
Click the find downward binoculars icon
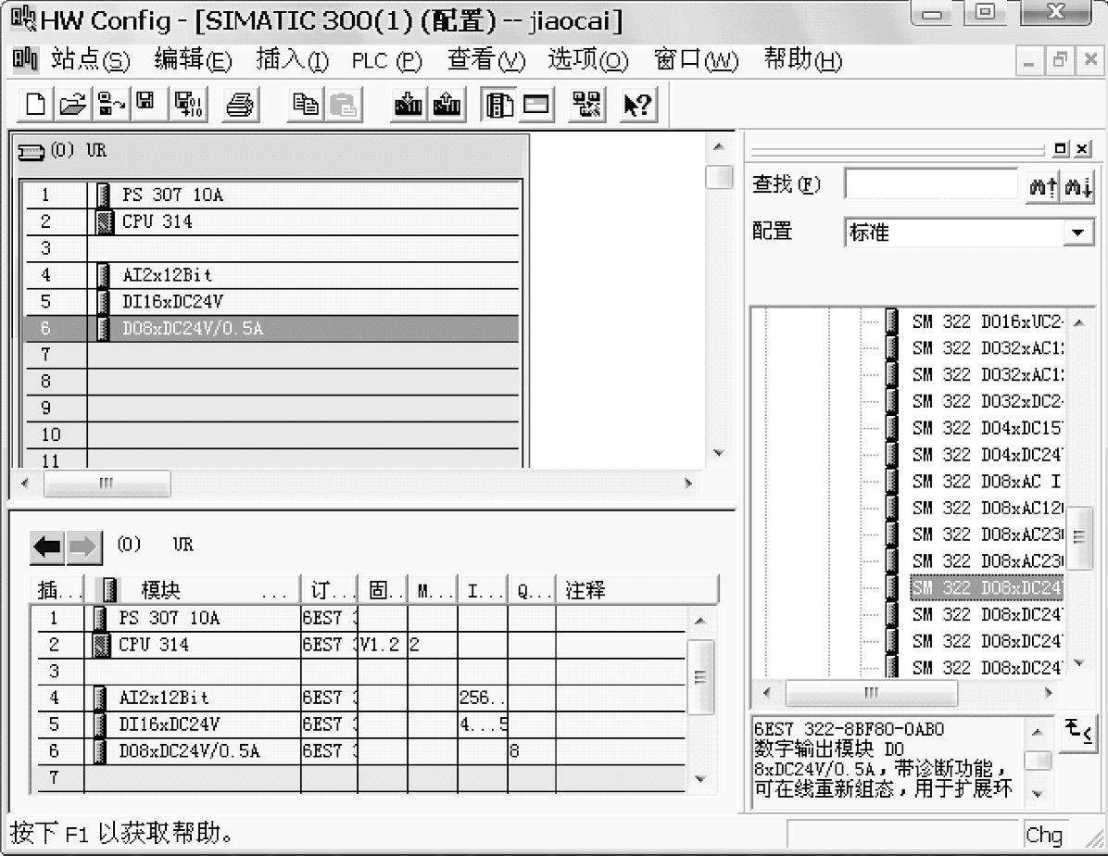[1077, 186]
